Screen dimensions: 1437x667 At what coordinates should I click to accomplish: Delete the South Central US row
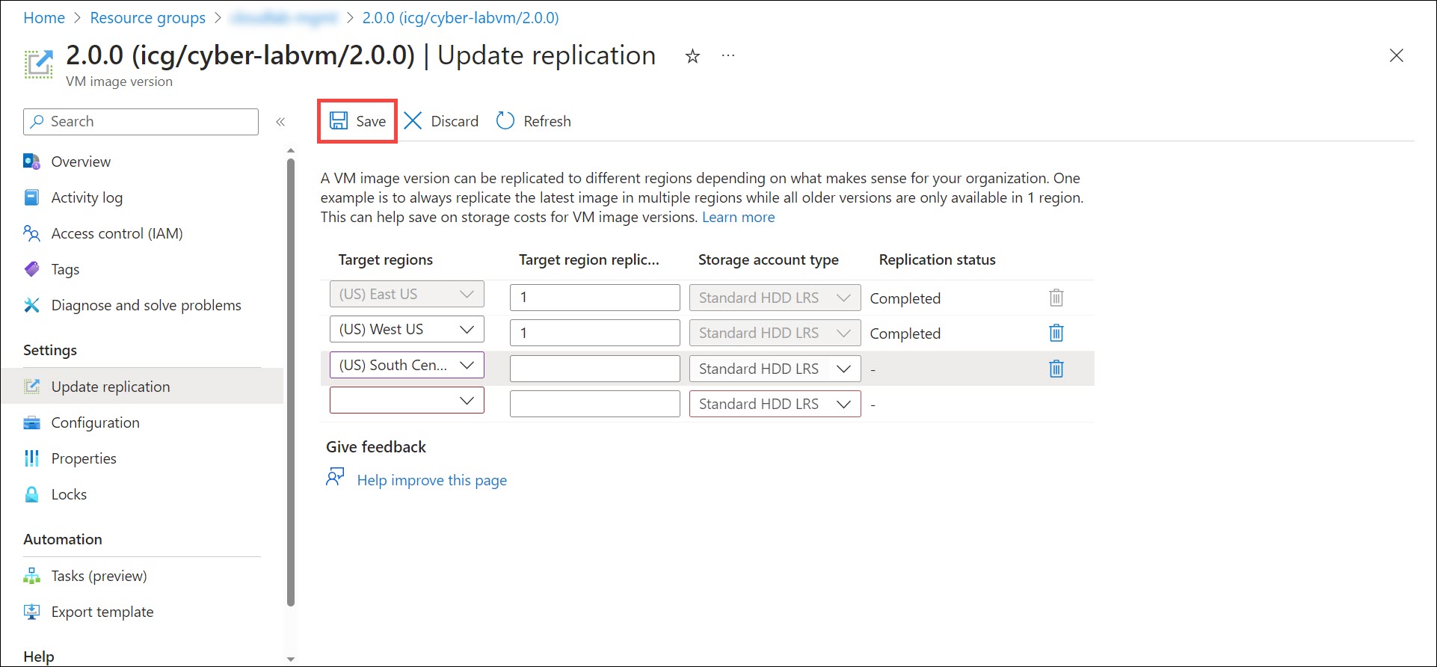coord(1056,369)
